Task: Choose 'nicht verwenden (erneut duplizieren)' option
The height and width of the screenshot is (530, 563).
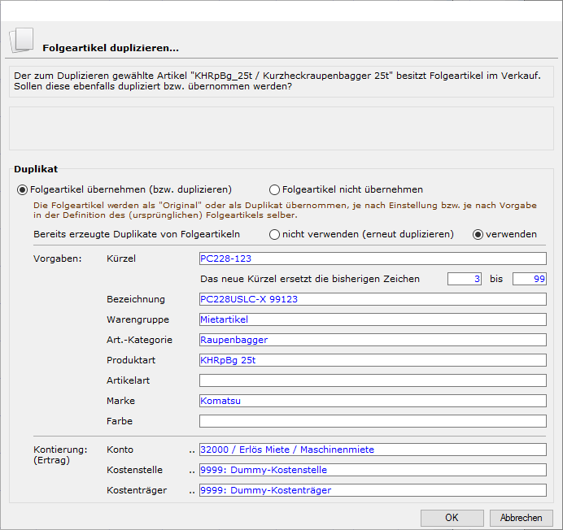Action: click(274, 234)
